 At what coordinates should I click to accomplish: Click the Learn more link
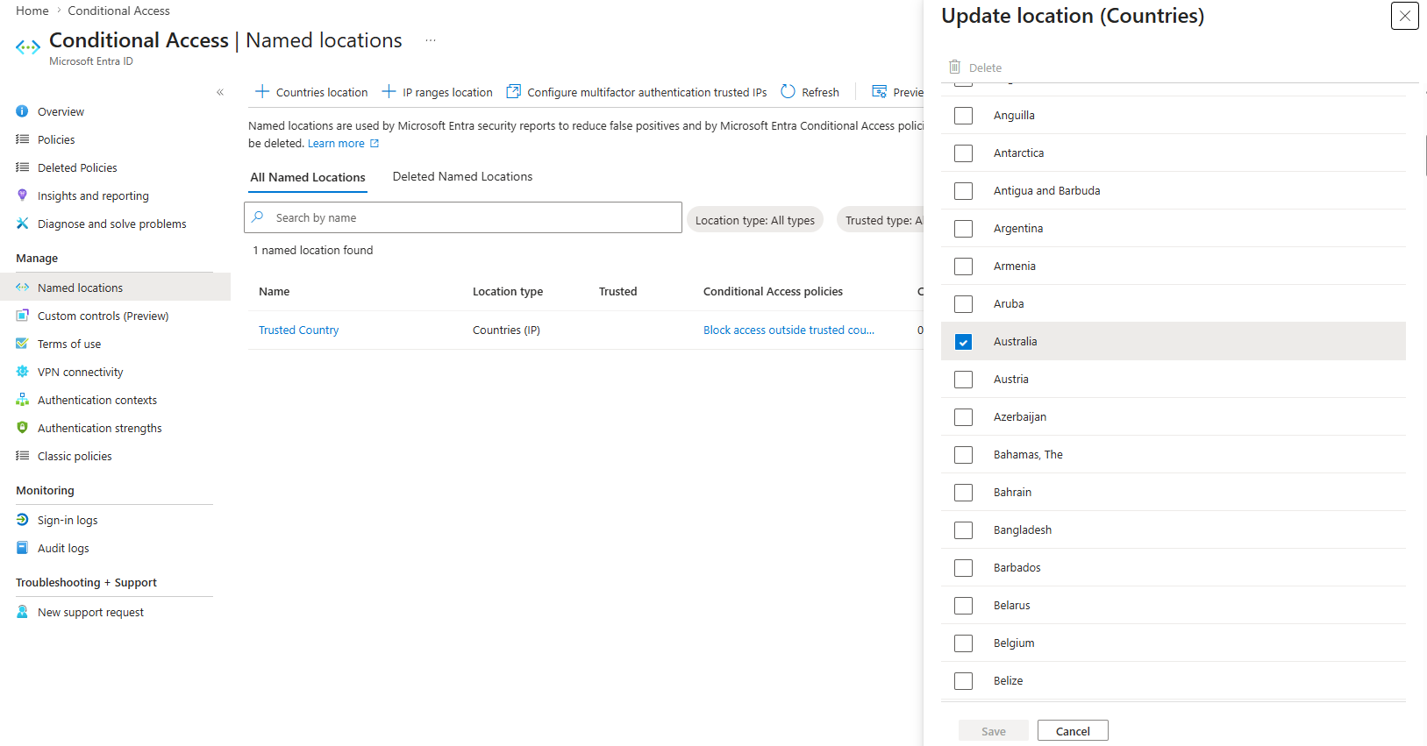(336, 143)
